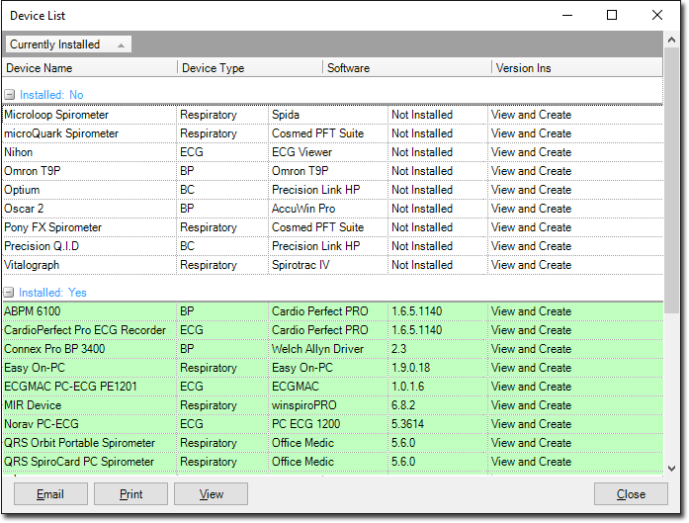Minimize the Device List window

click(x=566, y=15)
